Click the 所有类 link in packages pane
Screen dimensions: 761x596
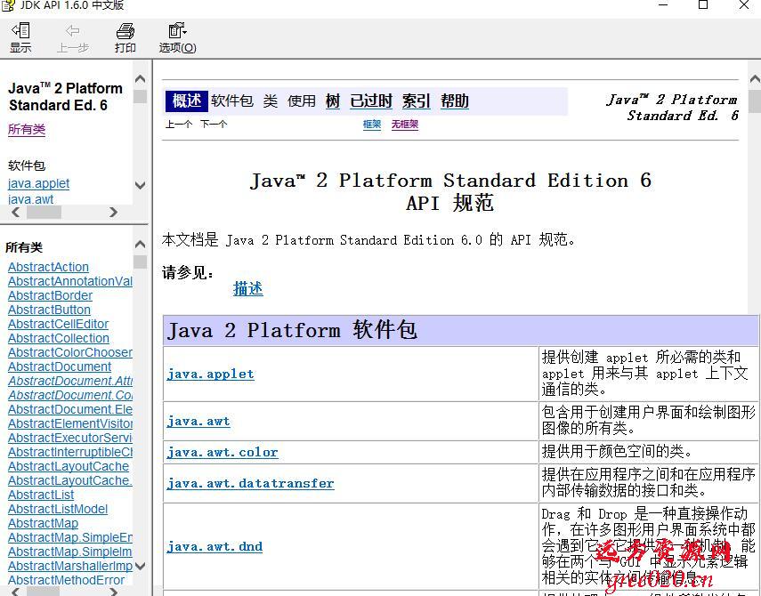click(x=27, y=130)
